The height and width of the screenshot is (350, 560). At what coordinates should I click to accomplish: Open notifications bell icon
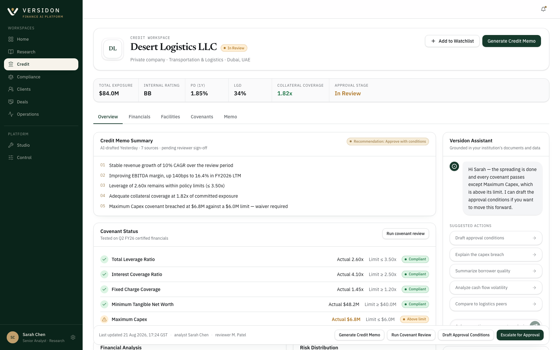[543, 9]
